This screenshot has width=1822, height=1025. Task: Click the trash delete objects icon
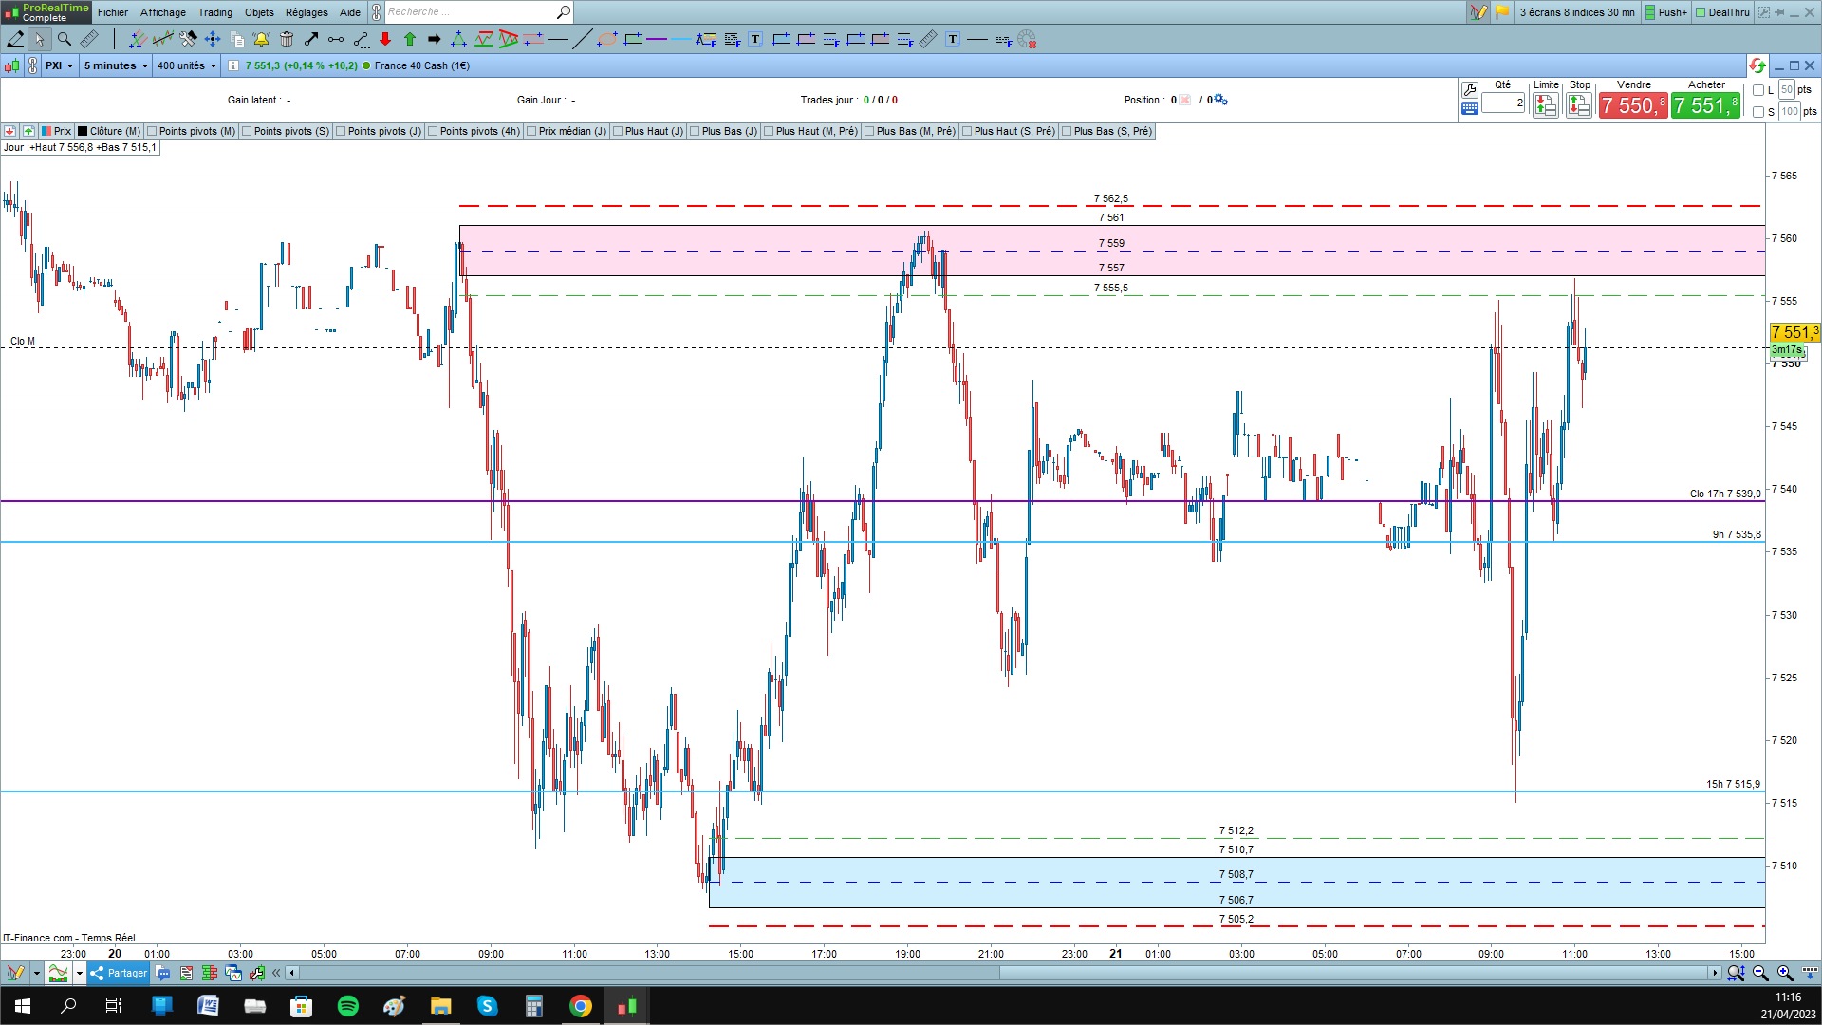point(287,39)
